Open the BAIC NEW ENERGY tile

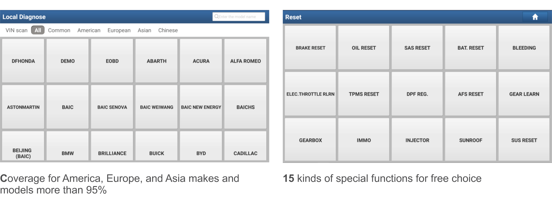(x=201, y=107)
